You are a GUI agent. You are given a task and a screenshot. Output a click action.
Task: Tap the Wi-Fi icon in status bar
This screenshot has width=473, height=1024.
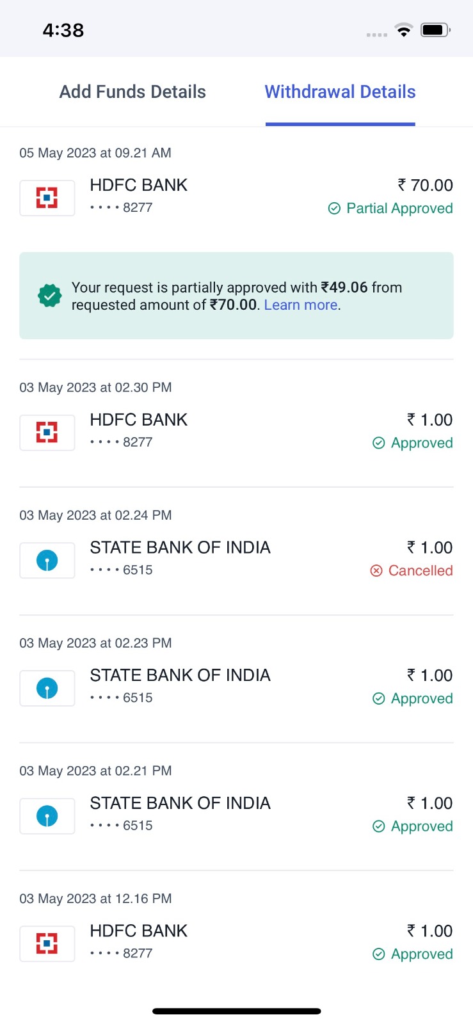(403, 30)
